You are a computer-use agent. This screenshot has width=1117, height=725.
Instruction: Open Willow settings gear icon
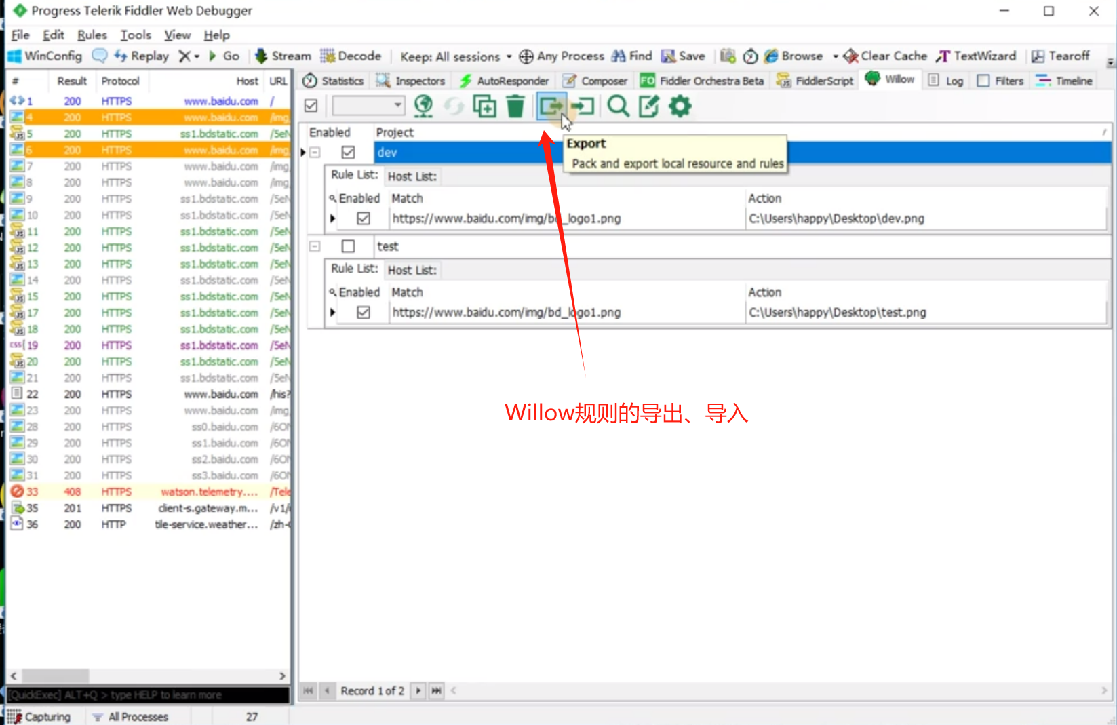point(680,106)
